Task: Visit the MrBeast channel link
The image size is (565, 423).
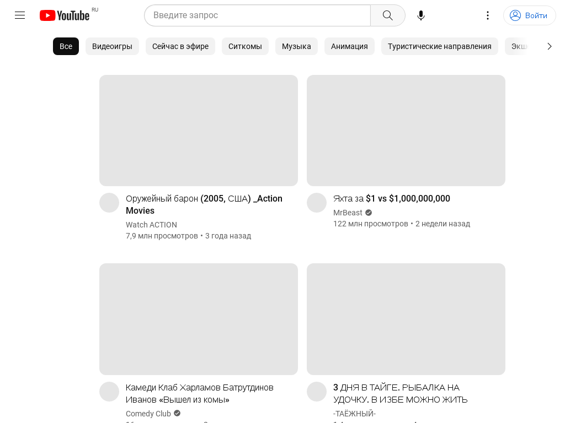Action: coord(348,213)
